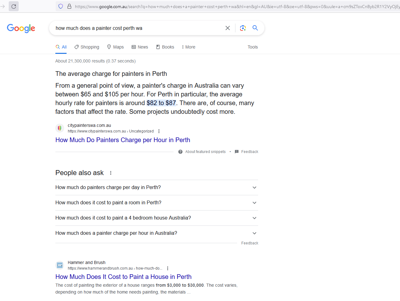Click the About featured snippets question icon
This screenshot has width=400, height=301.
180,152
